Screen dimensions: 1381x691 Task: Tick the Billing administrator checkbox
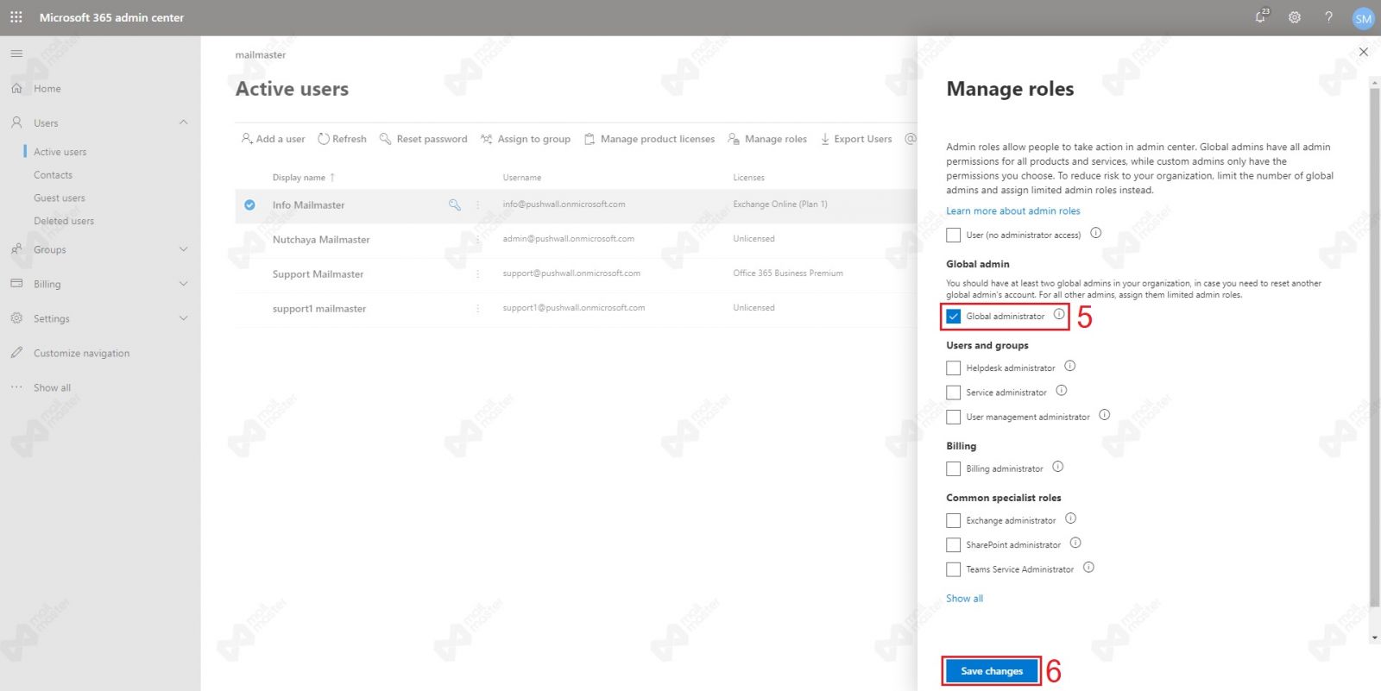(x=954, y=469)
